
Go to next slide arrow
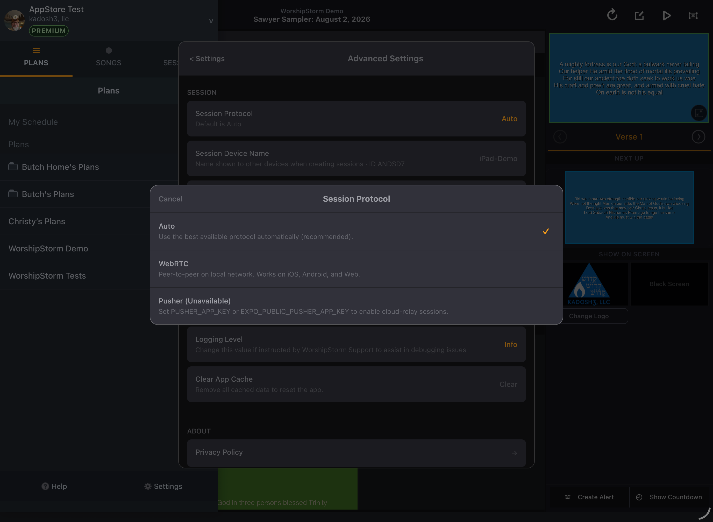[x=698, y=137]
